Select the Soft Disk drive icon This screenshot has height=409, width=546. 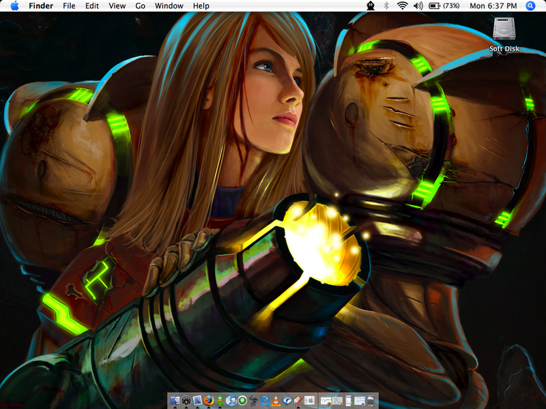point(504,35)
